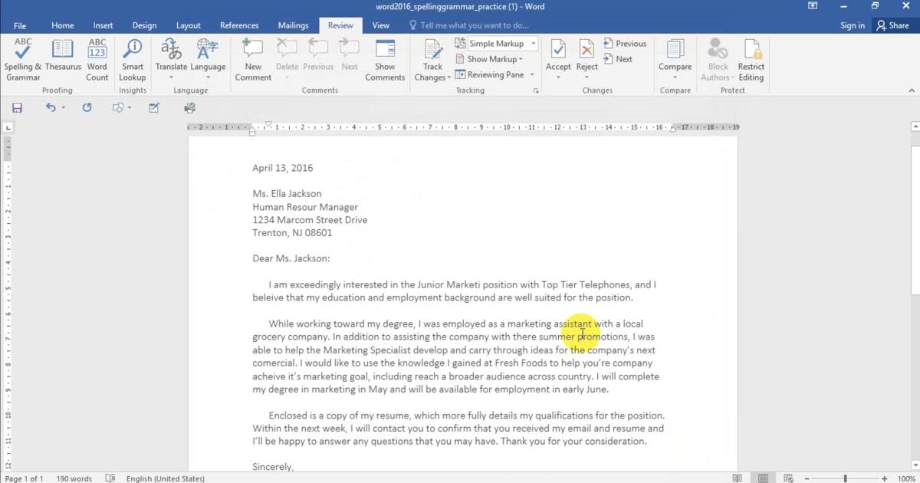Collapse the ribbon with the arrow
920x483 pixels.
(x=911, y=90)
